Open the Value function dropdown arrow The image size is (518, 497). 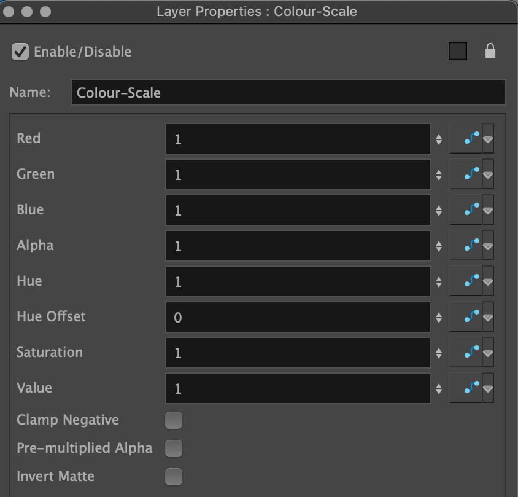click(x=488, y=389)
